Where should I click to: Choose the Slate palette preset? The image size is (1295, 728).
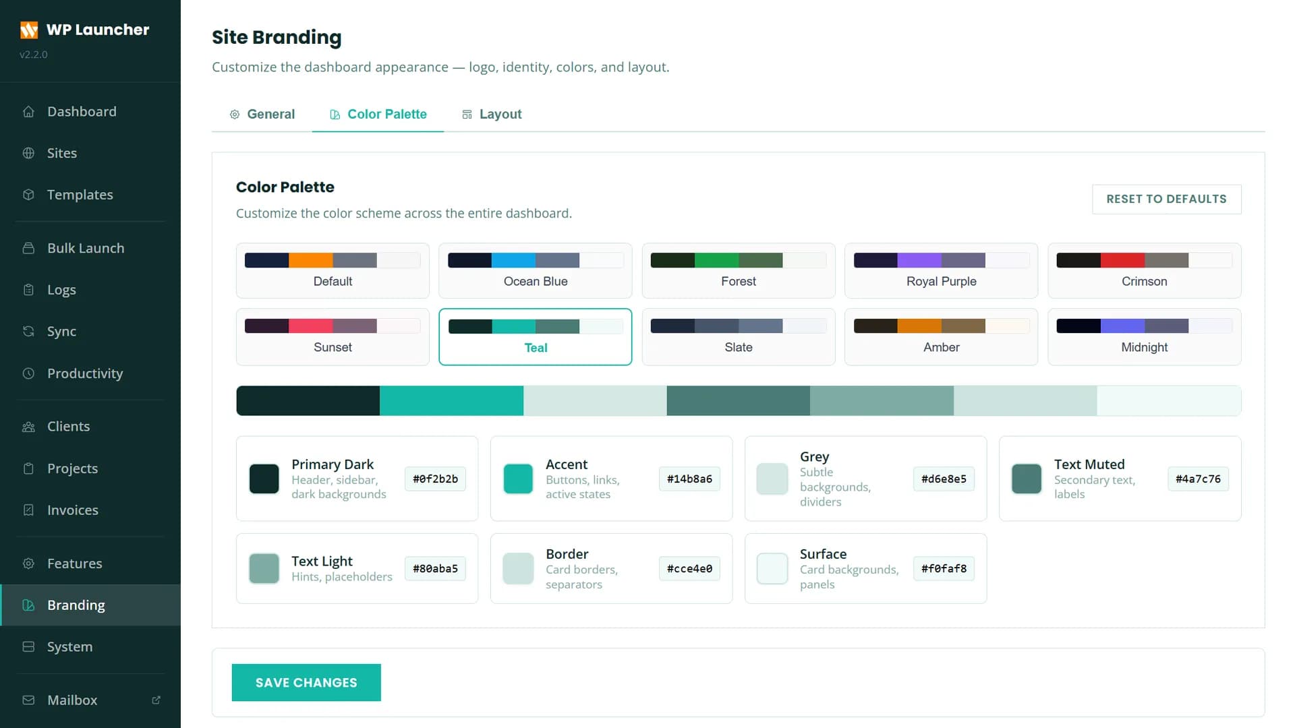pyautogui.click(x=739, y=337)
